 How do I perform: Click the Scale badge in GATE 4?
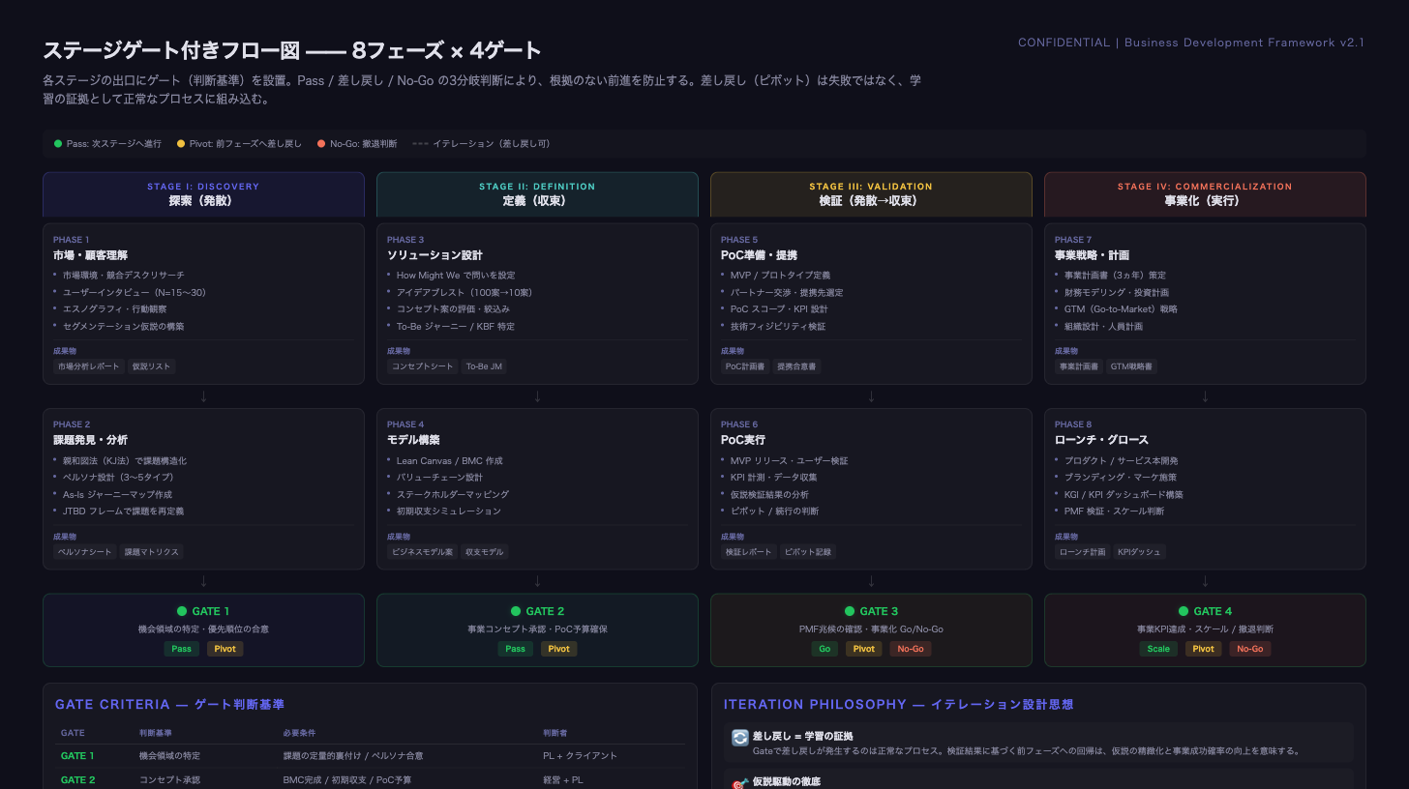[x=1158, y=649]
